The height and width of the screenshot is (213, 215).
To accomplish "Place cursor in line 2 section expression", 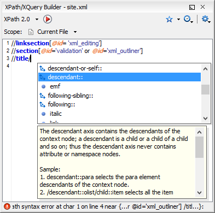I will (77, 51).
